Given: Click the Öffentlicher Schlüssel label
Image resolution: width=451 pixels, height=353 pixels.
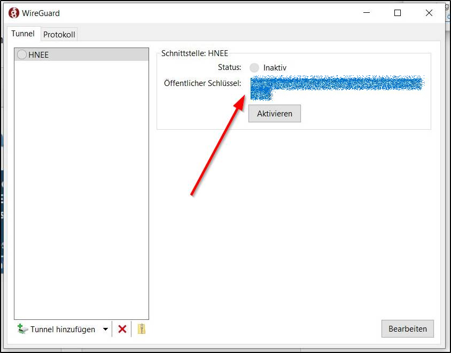Looking at the screenshot, I should 203,83.
